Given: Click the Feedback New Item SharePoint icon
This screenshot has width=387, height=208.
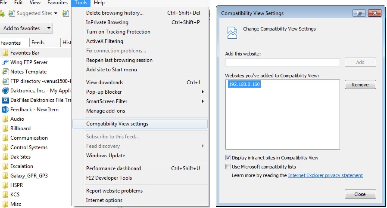Looking at the screenshot, I should (x=5, y=110).
